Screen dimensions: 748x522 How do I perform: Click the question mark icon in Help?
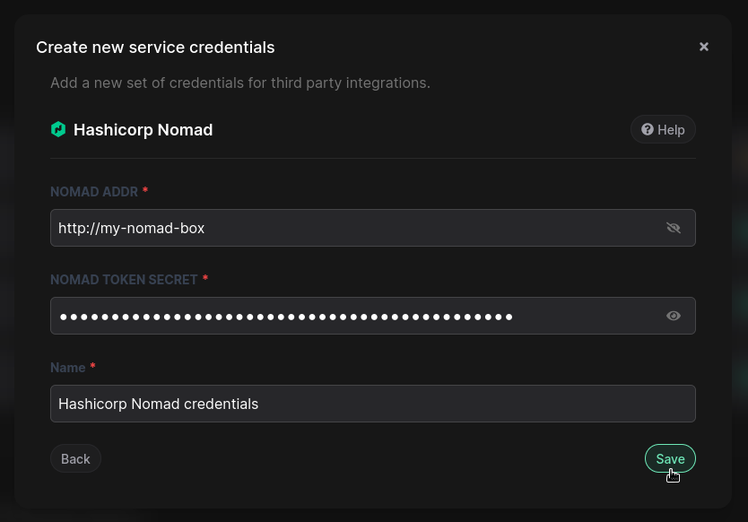[647, 130]
